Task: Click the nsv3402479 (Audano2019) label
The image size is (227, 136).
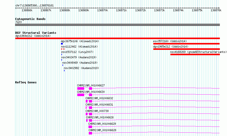Action: [x=79, y=57]
